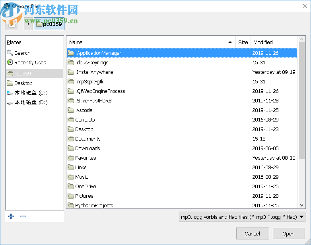Click 'Yesterday at 08:10' modified cell

tap(274, 158)
